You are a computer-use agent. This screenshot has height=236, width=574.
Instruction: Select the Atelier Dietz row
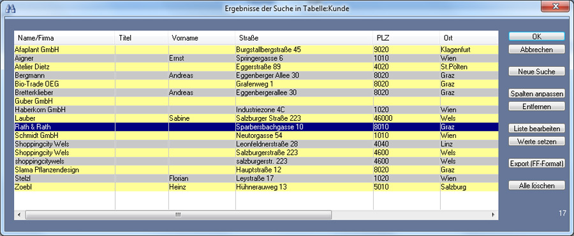click(x=256, y=67)
